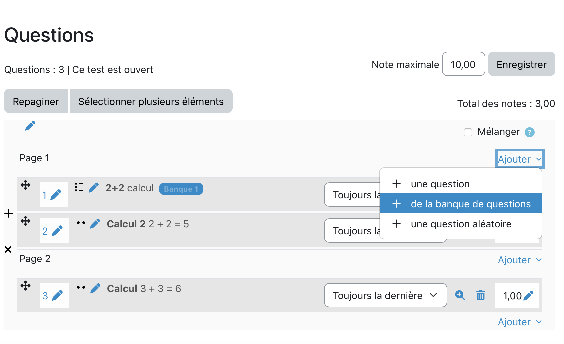Click the pencil next to 2+2 calcul
Viewport: 564px width, 344px height.
(x=94, y=188)
